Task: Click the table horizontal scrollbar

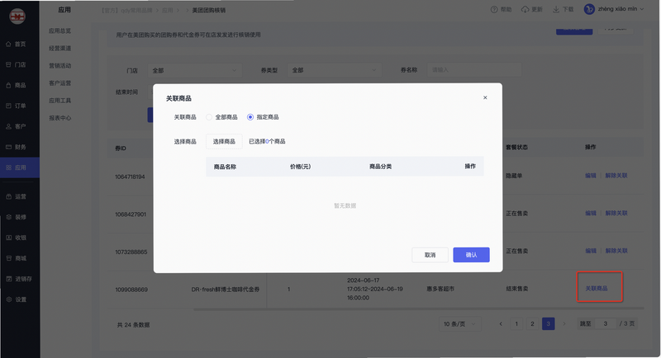Action: [417, 309]
